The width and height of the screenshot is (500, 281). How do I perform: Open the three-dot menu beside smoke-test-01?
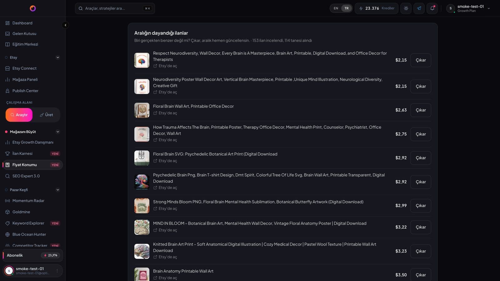click(57, 271)
